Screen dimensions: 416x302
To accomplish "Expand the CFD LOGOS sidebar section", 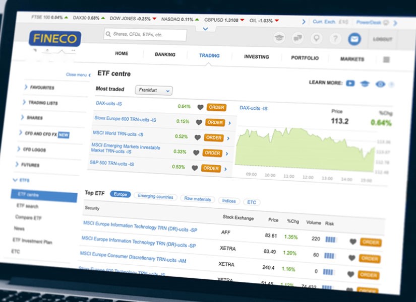I will [32, 149].
